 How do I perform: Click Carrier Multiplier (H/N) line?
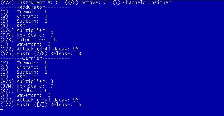click(27, 81)
